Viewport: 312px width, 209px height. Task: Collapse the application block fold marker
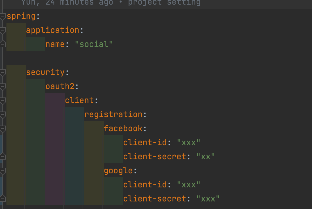point(3,31)
